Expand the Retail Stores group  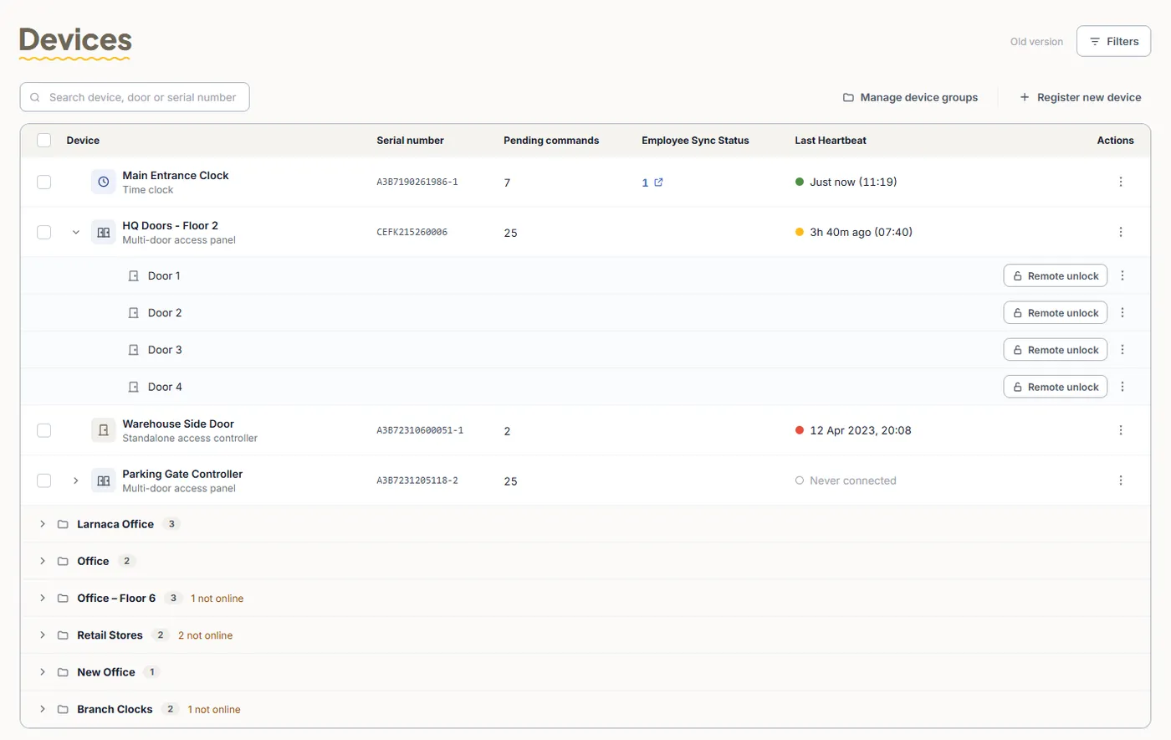pos(43,635)
